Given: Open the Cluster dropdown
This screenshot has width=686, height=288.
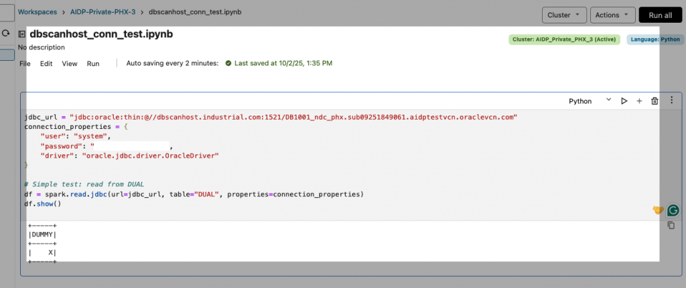Looking at the screenshot, I should 563,15.
